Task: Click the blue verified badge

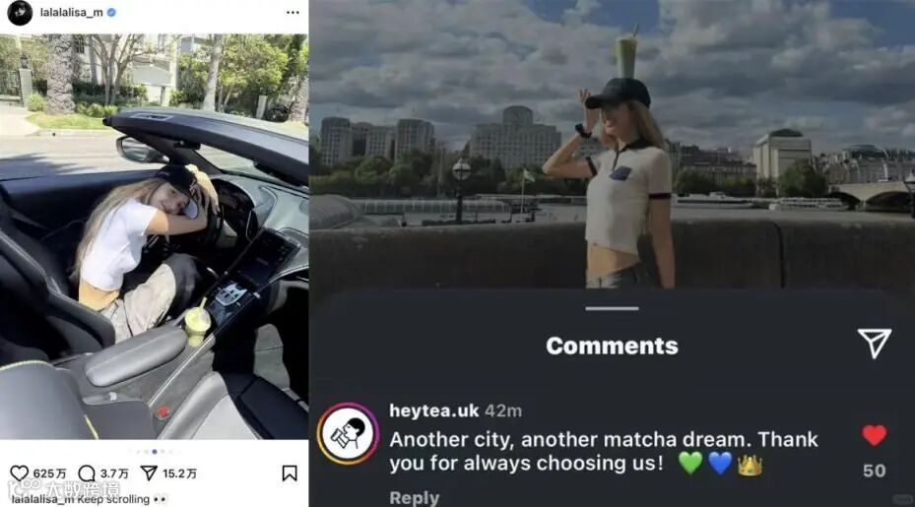Action: [x=111, y=12]
